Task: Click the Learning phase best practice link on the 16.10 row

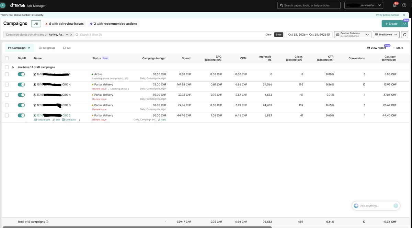Action: [x=110, y=79]
